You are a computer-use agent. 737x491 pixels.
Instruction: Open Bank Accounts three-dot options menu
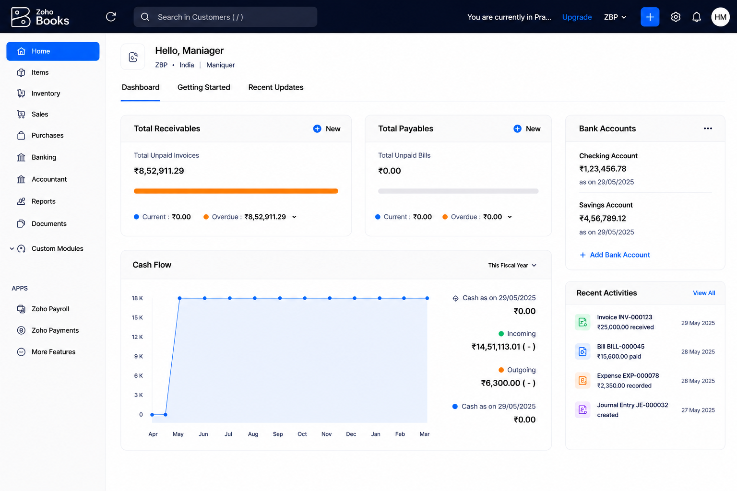click(x=708, y=129)
